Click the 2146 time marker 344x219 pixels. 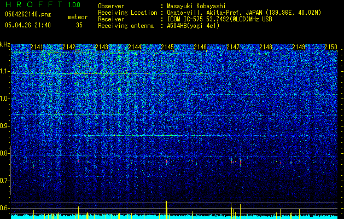pos(200,47)
